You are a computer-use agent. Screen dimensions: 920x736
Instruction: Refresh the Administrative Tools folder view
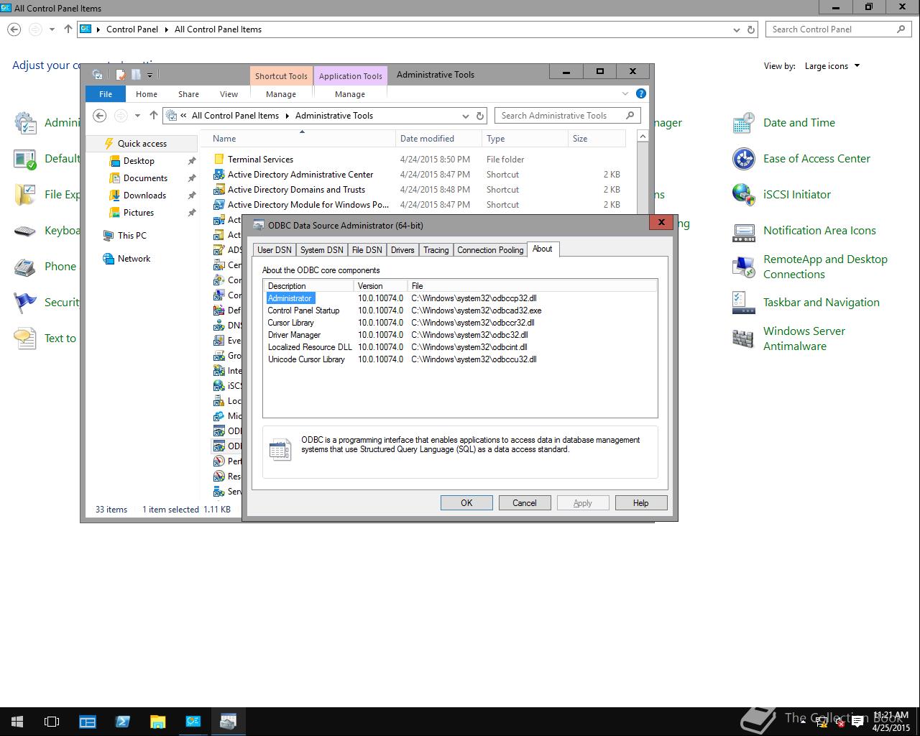coord(480,116)
